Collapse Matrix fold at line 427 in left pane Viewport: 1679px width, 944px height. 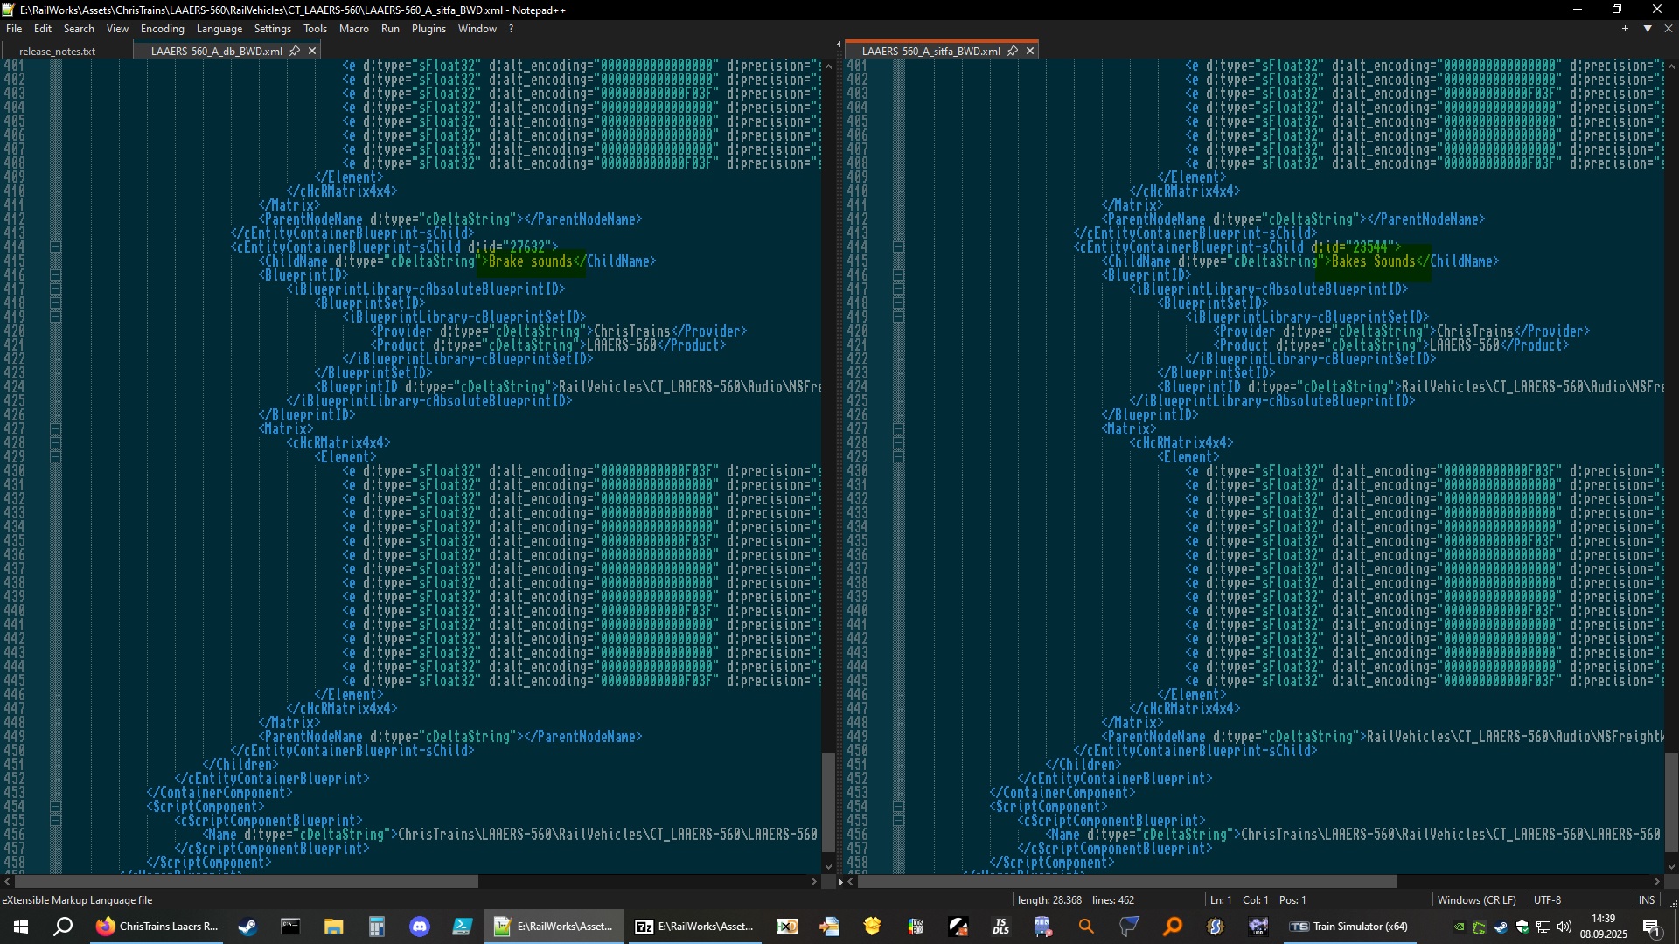tap(56, 429)
